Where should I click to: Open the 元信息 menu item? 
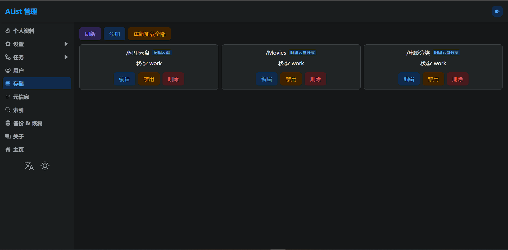(21, 97)
